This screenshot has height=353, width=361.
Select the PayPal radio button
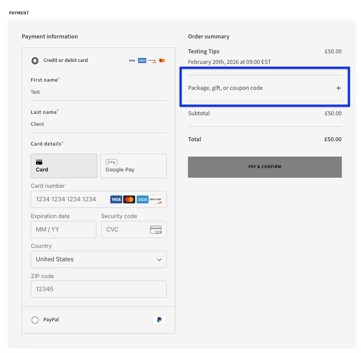35,320
